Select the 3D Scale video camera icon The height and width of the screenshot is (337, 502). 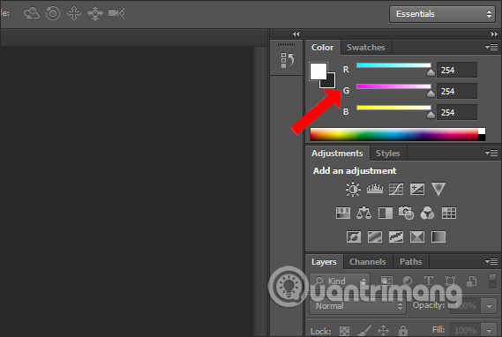point(116,13)
